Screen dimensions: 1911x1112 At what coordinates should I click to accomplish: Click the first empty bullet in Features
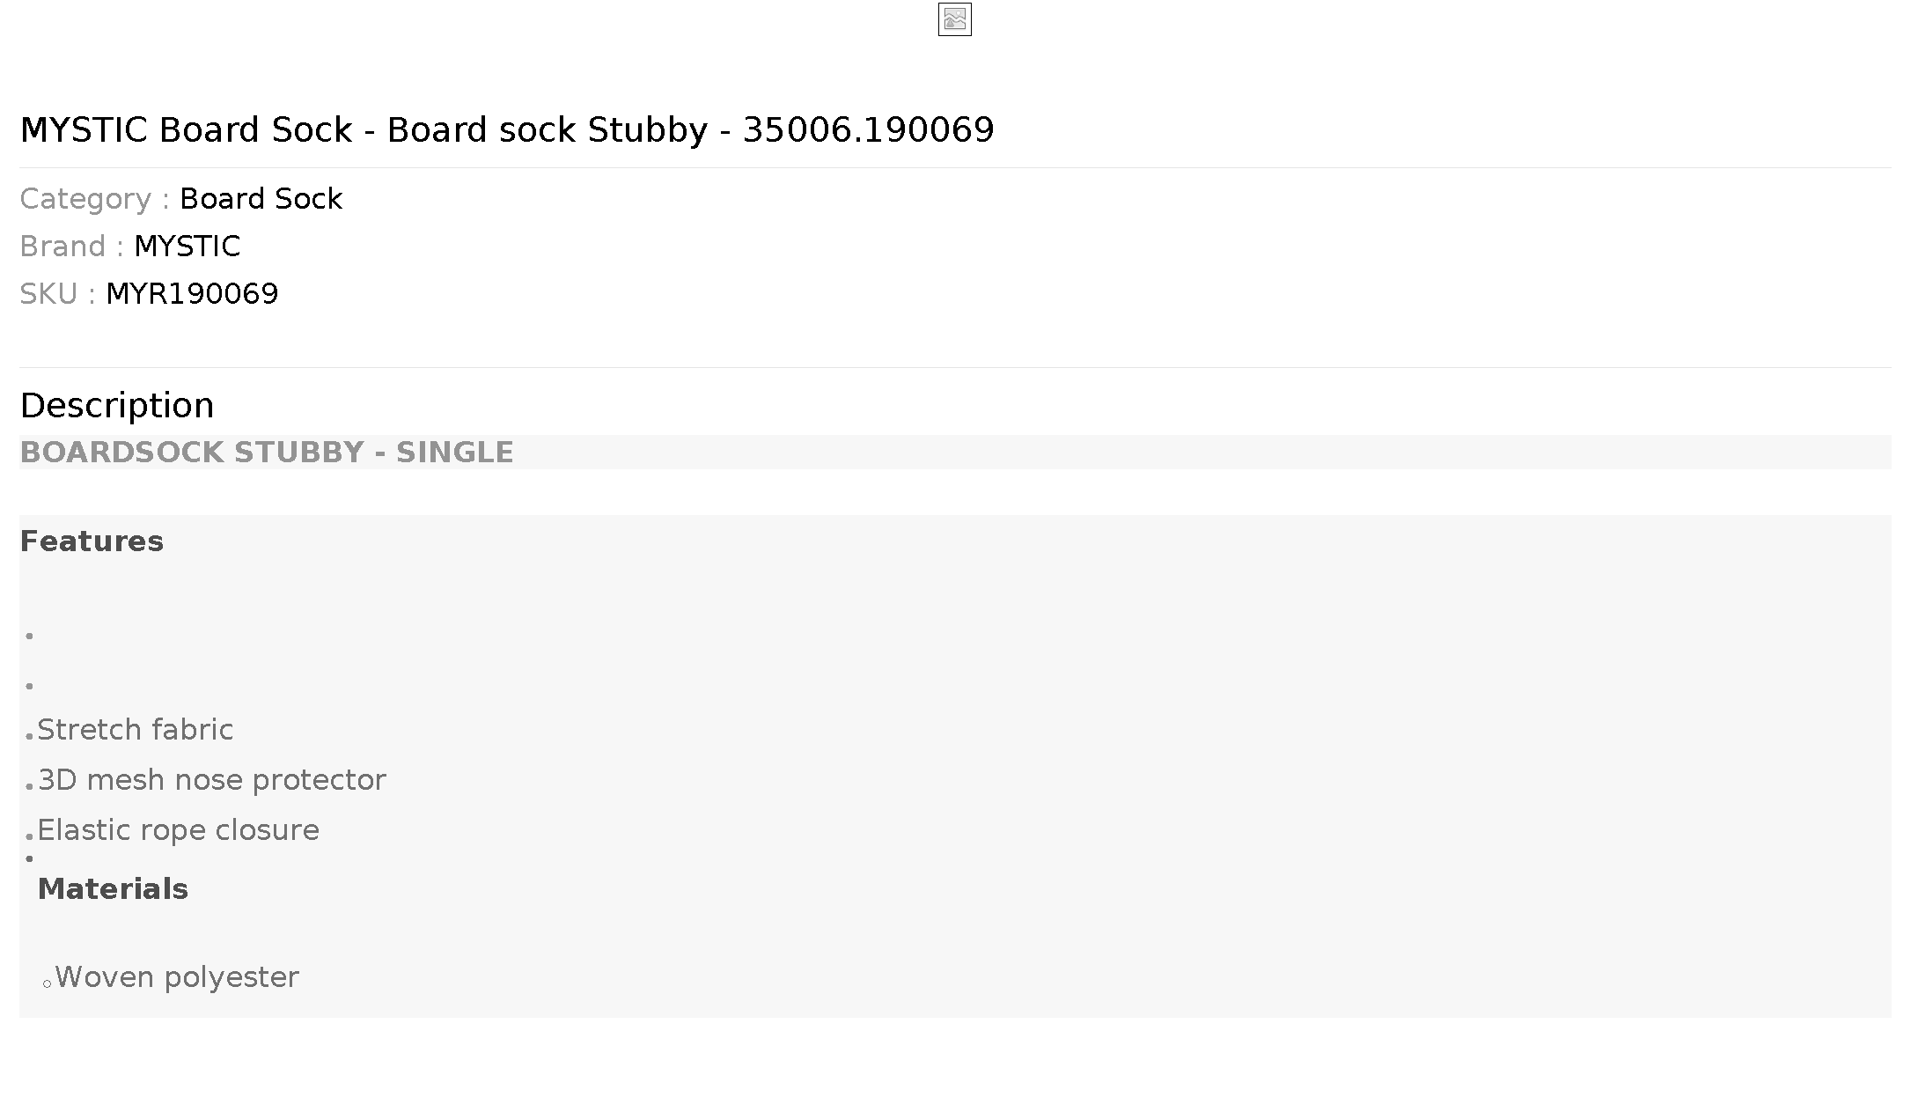30,636
